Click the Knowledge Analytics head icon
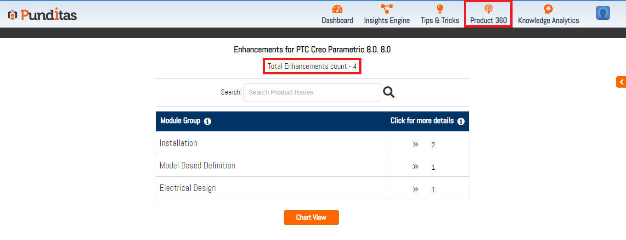Image resolution: width=626 pixels, height=240 pixels. point(548,9)
